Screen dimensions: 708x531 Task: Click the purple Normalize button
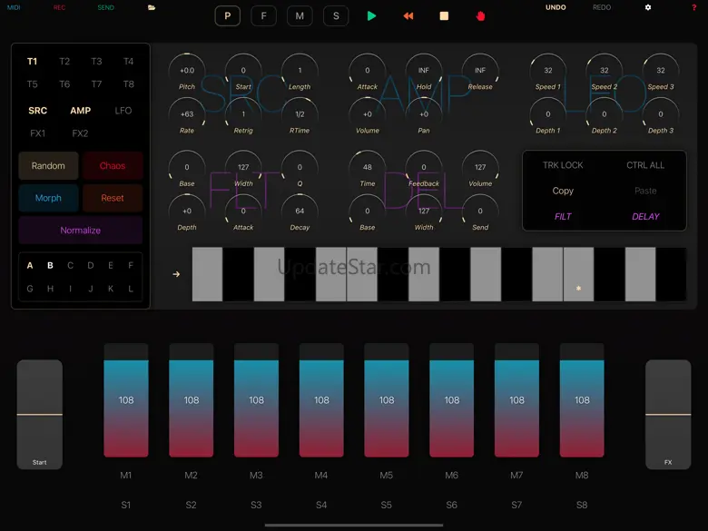[81, 231]
